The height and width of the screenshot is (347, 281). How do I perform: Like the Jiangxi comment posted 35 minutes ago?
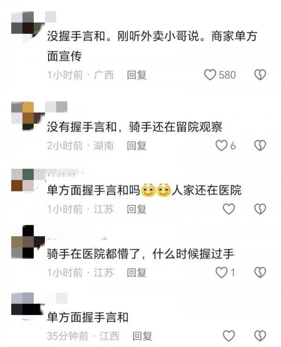[229, 336]
